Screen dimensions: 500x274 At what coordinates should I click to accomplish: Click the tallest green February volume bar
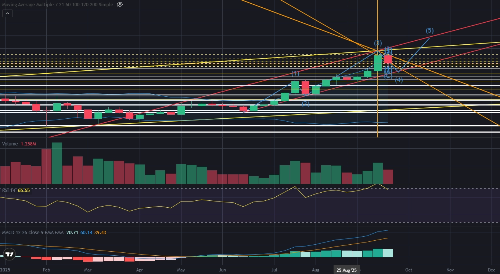tap(57, 163)
